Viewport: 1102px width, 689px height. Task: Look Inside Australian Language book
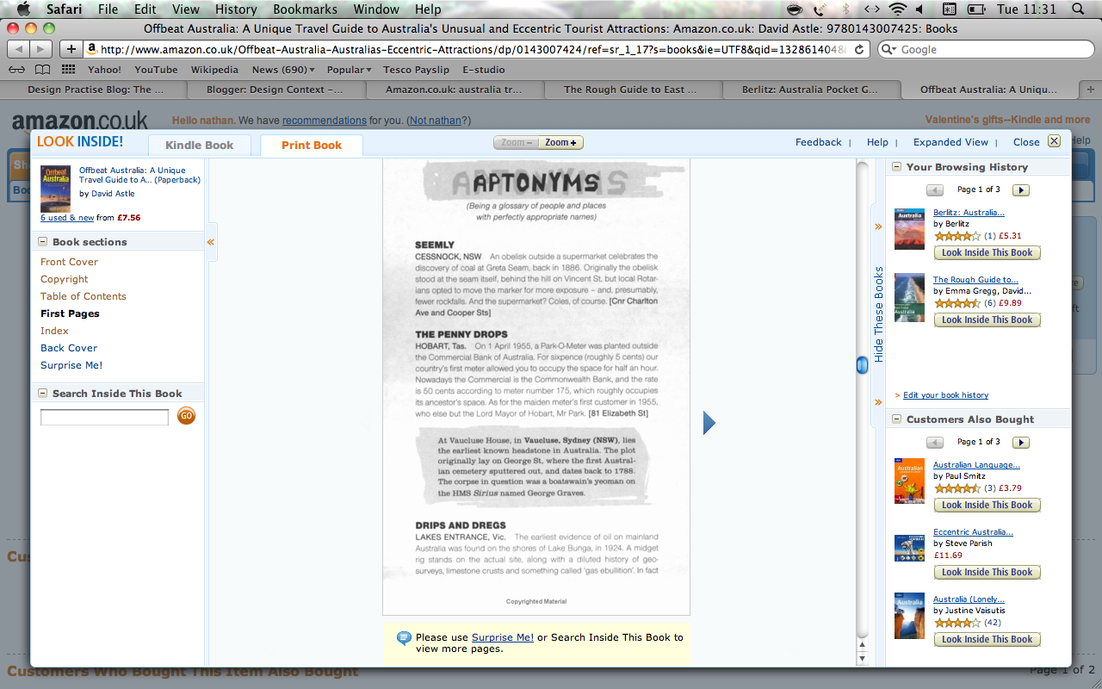(987, 505)
